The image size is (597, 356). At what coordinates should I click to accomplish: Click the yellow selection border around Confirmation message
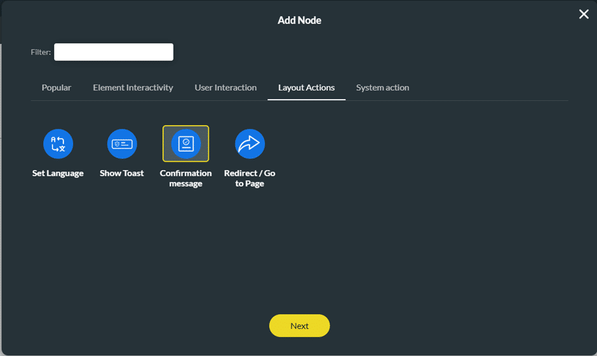(x=164, y=144)
